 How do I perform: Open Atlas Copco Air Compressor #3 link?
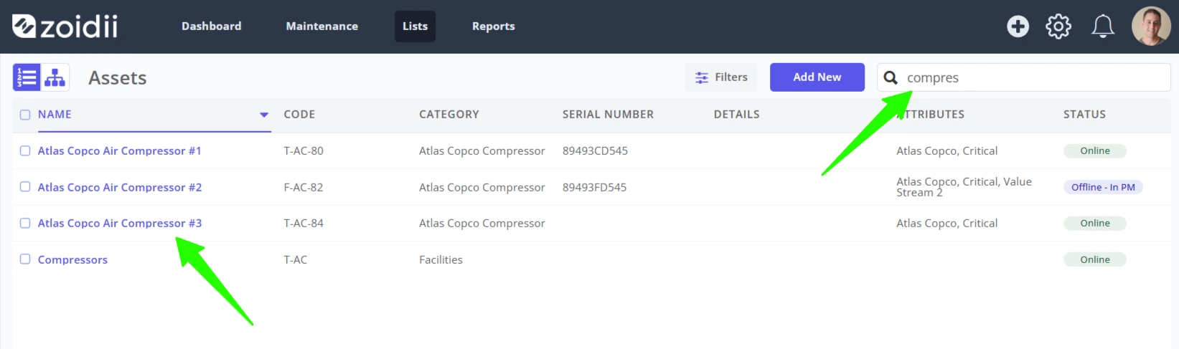click(x=120, y=224)
